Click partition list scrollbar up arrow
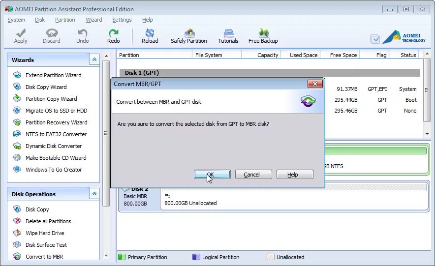The height and width of the screenshot is (266, 435). [427, 54]
